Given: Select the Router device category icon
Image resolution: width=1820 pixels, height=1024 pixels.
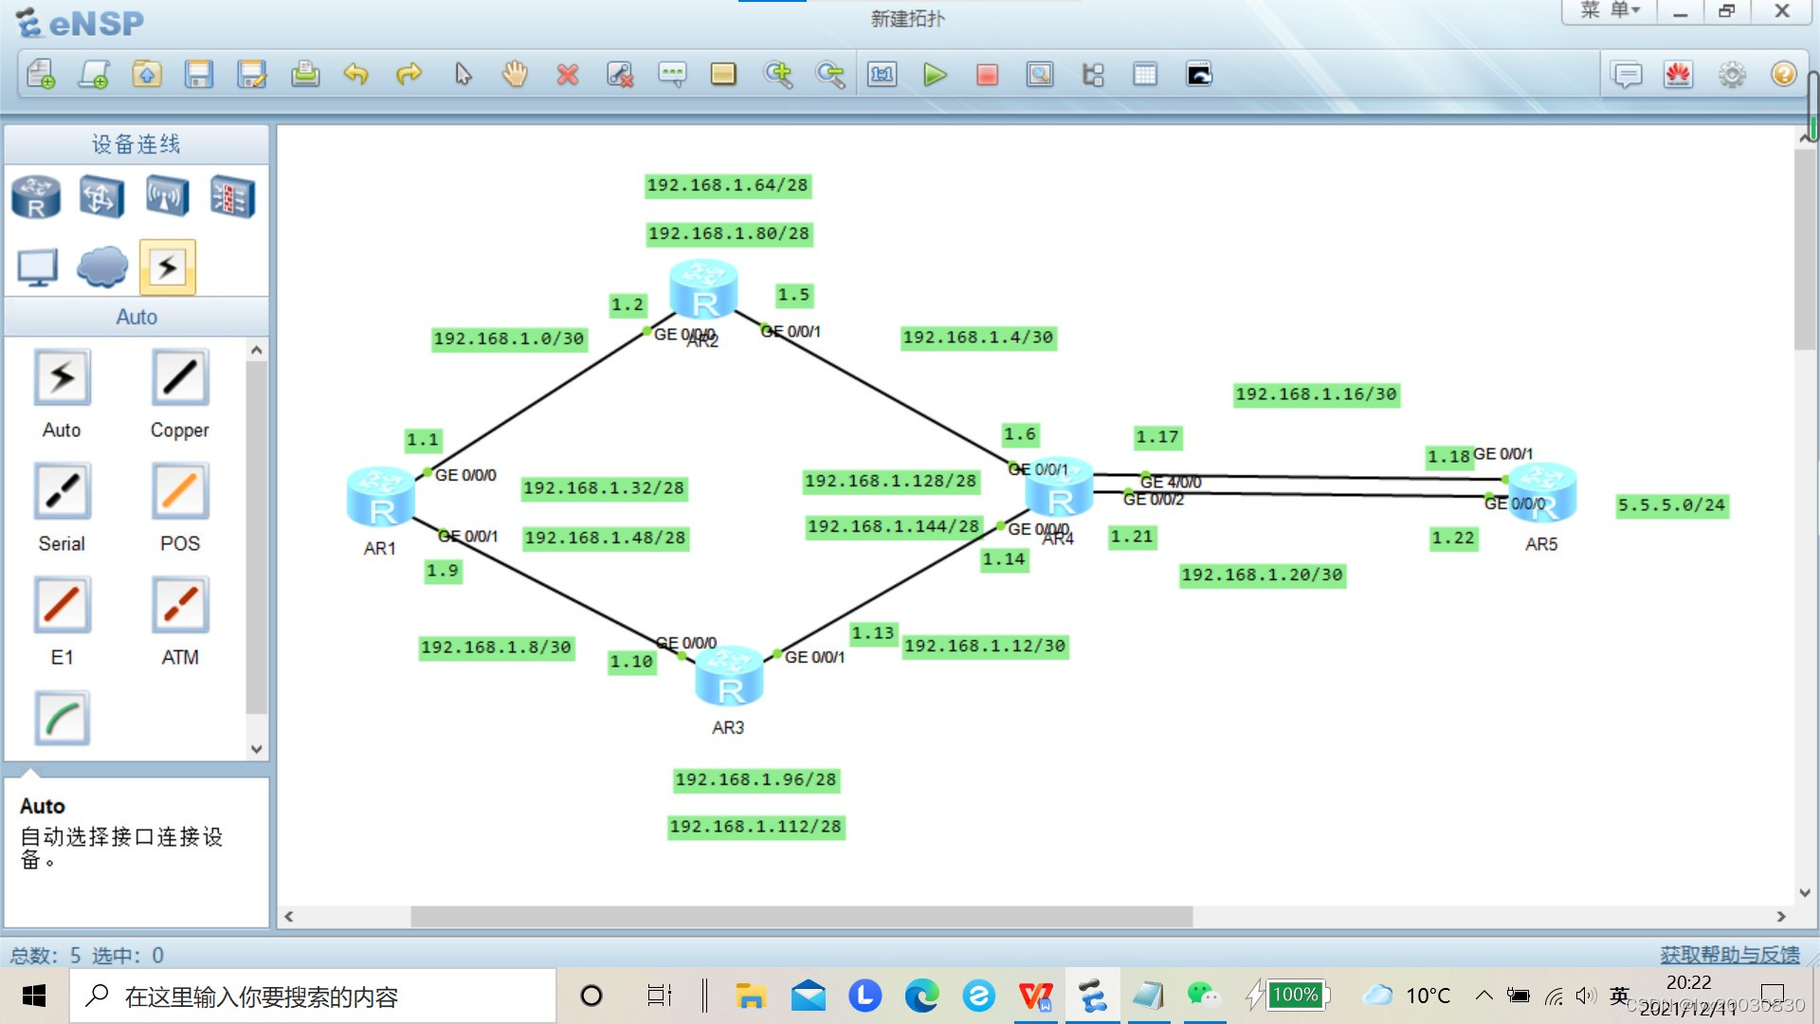Looking at the screenshot, I should click(36, 197).
